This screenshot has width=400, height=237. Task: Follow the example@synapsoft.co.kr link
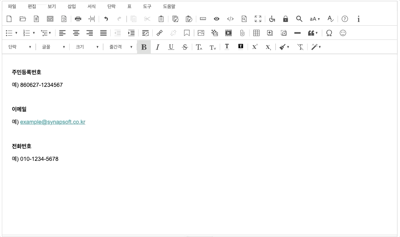click(x=53, y=122)
